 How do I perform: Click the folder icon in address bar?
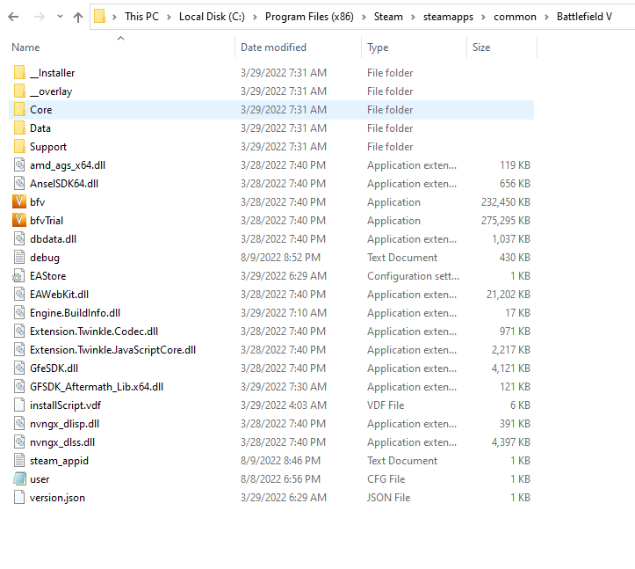(99, 17)
